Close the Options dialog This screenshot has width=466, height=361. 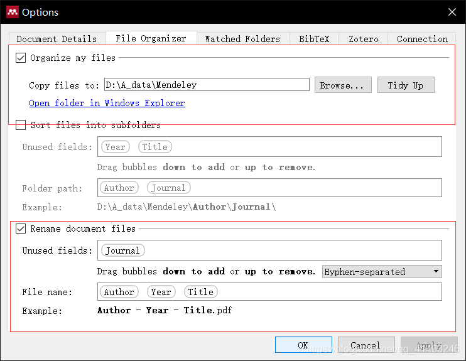(452, 12)
